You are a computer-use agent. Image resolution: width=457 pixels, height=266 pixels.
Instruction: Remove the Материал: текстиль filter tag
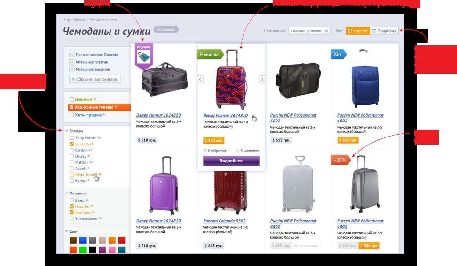(71, 69)
